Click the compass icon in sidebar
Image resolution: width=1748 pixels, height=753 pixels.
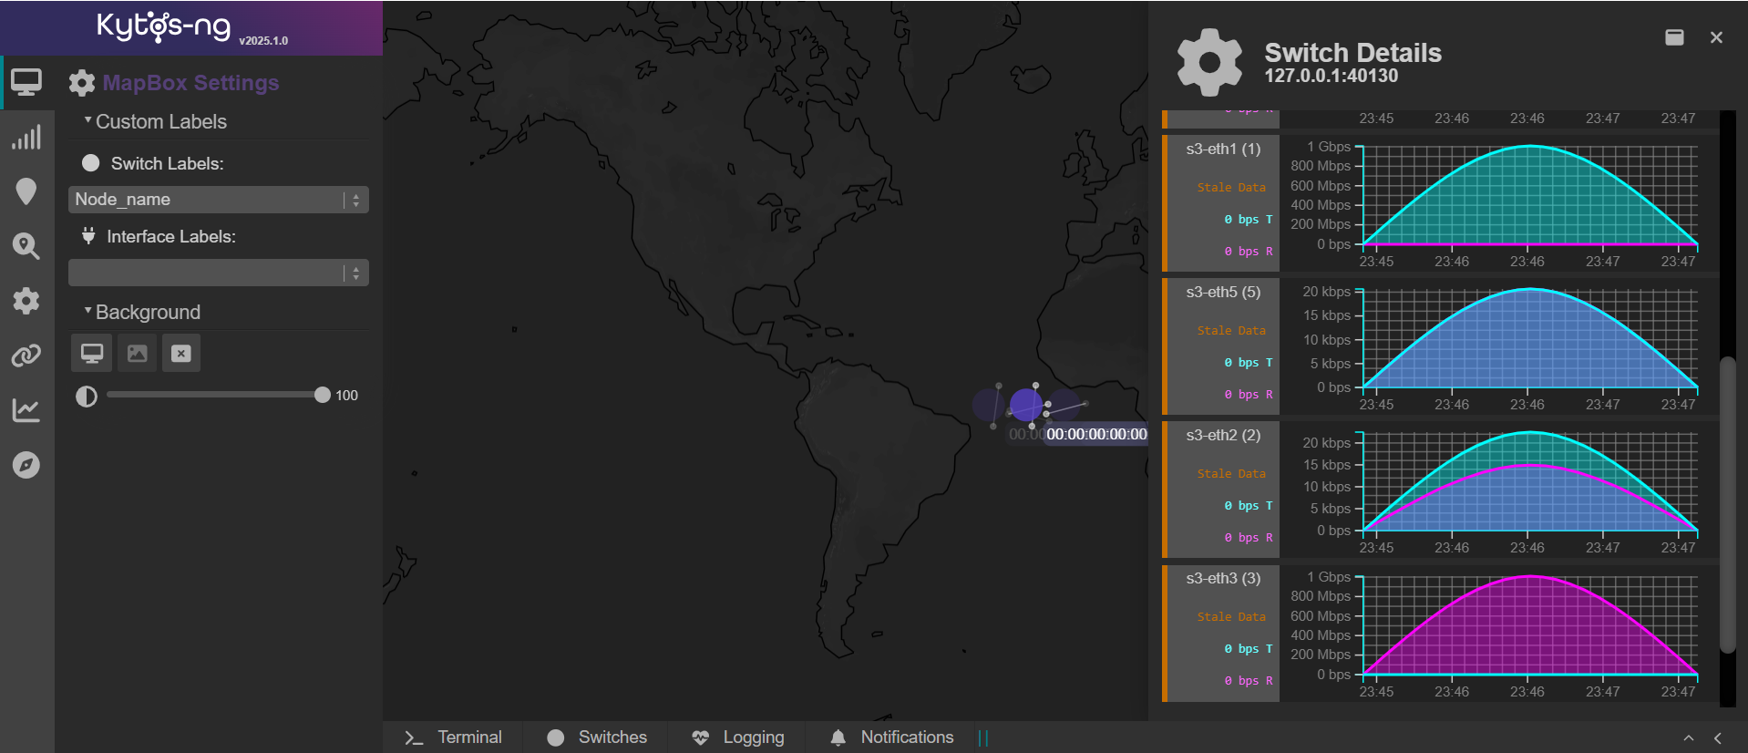(x=26, y=465)
